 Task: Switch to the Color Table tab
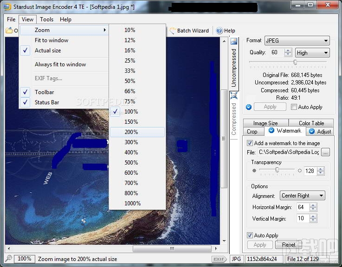pyautogui.click(x=311, y=123)
